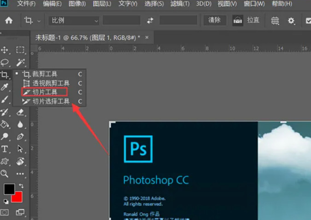Click the black foreground color swatch
This screenshot has width=311, height=220.
coord(9,189)
